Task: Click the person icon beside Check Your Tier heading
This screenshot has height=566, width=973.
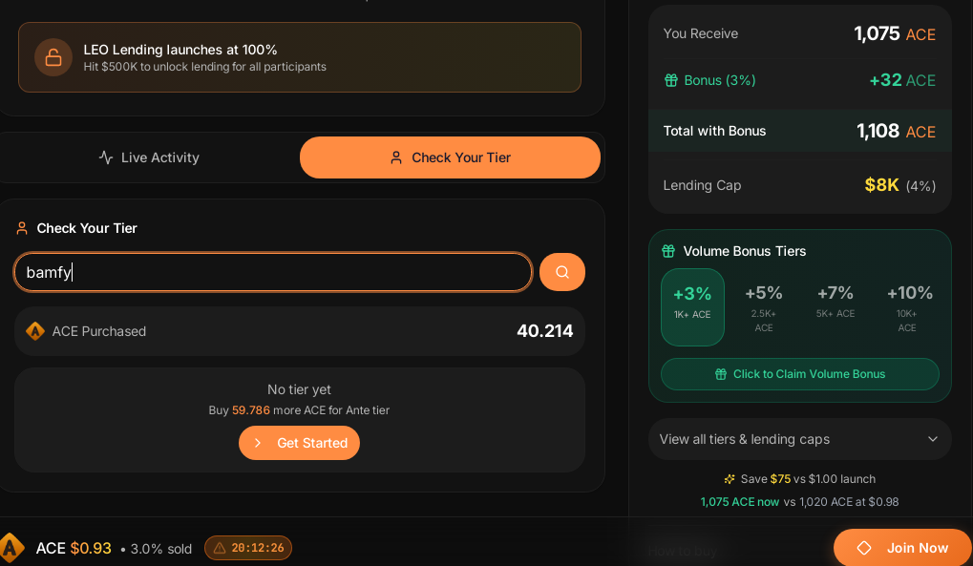Action: [x=22, y=228]
